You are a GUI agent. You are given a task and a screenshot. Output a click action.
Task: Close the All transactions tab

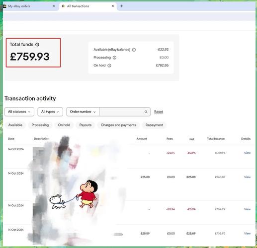click(x=113, y=6)
